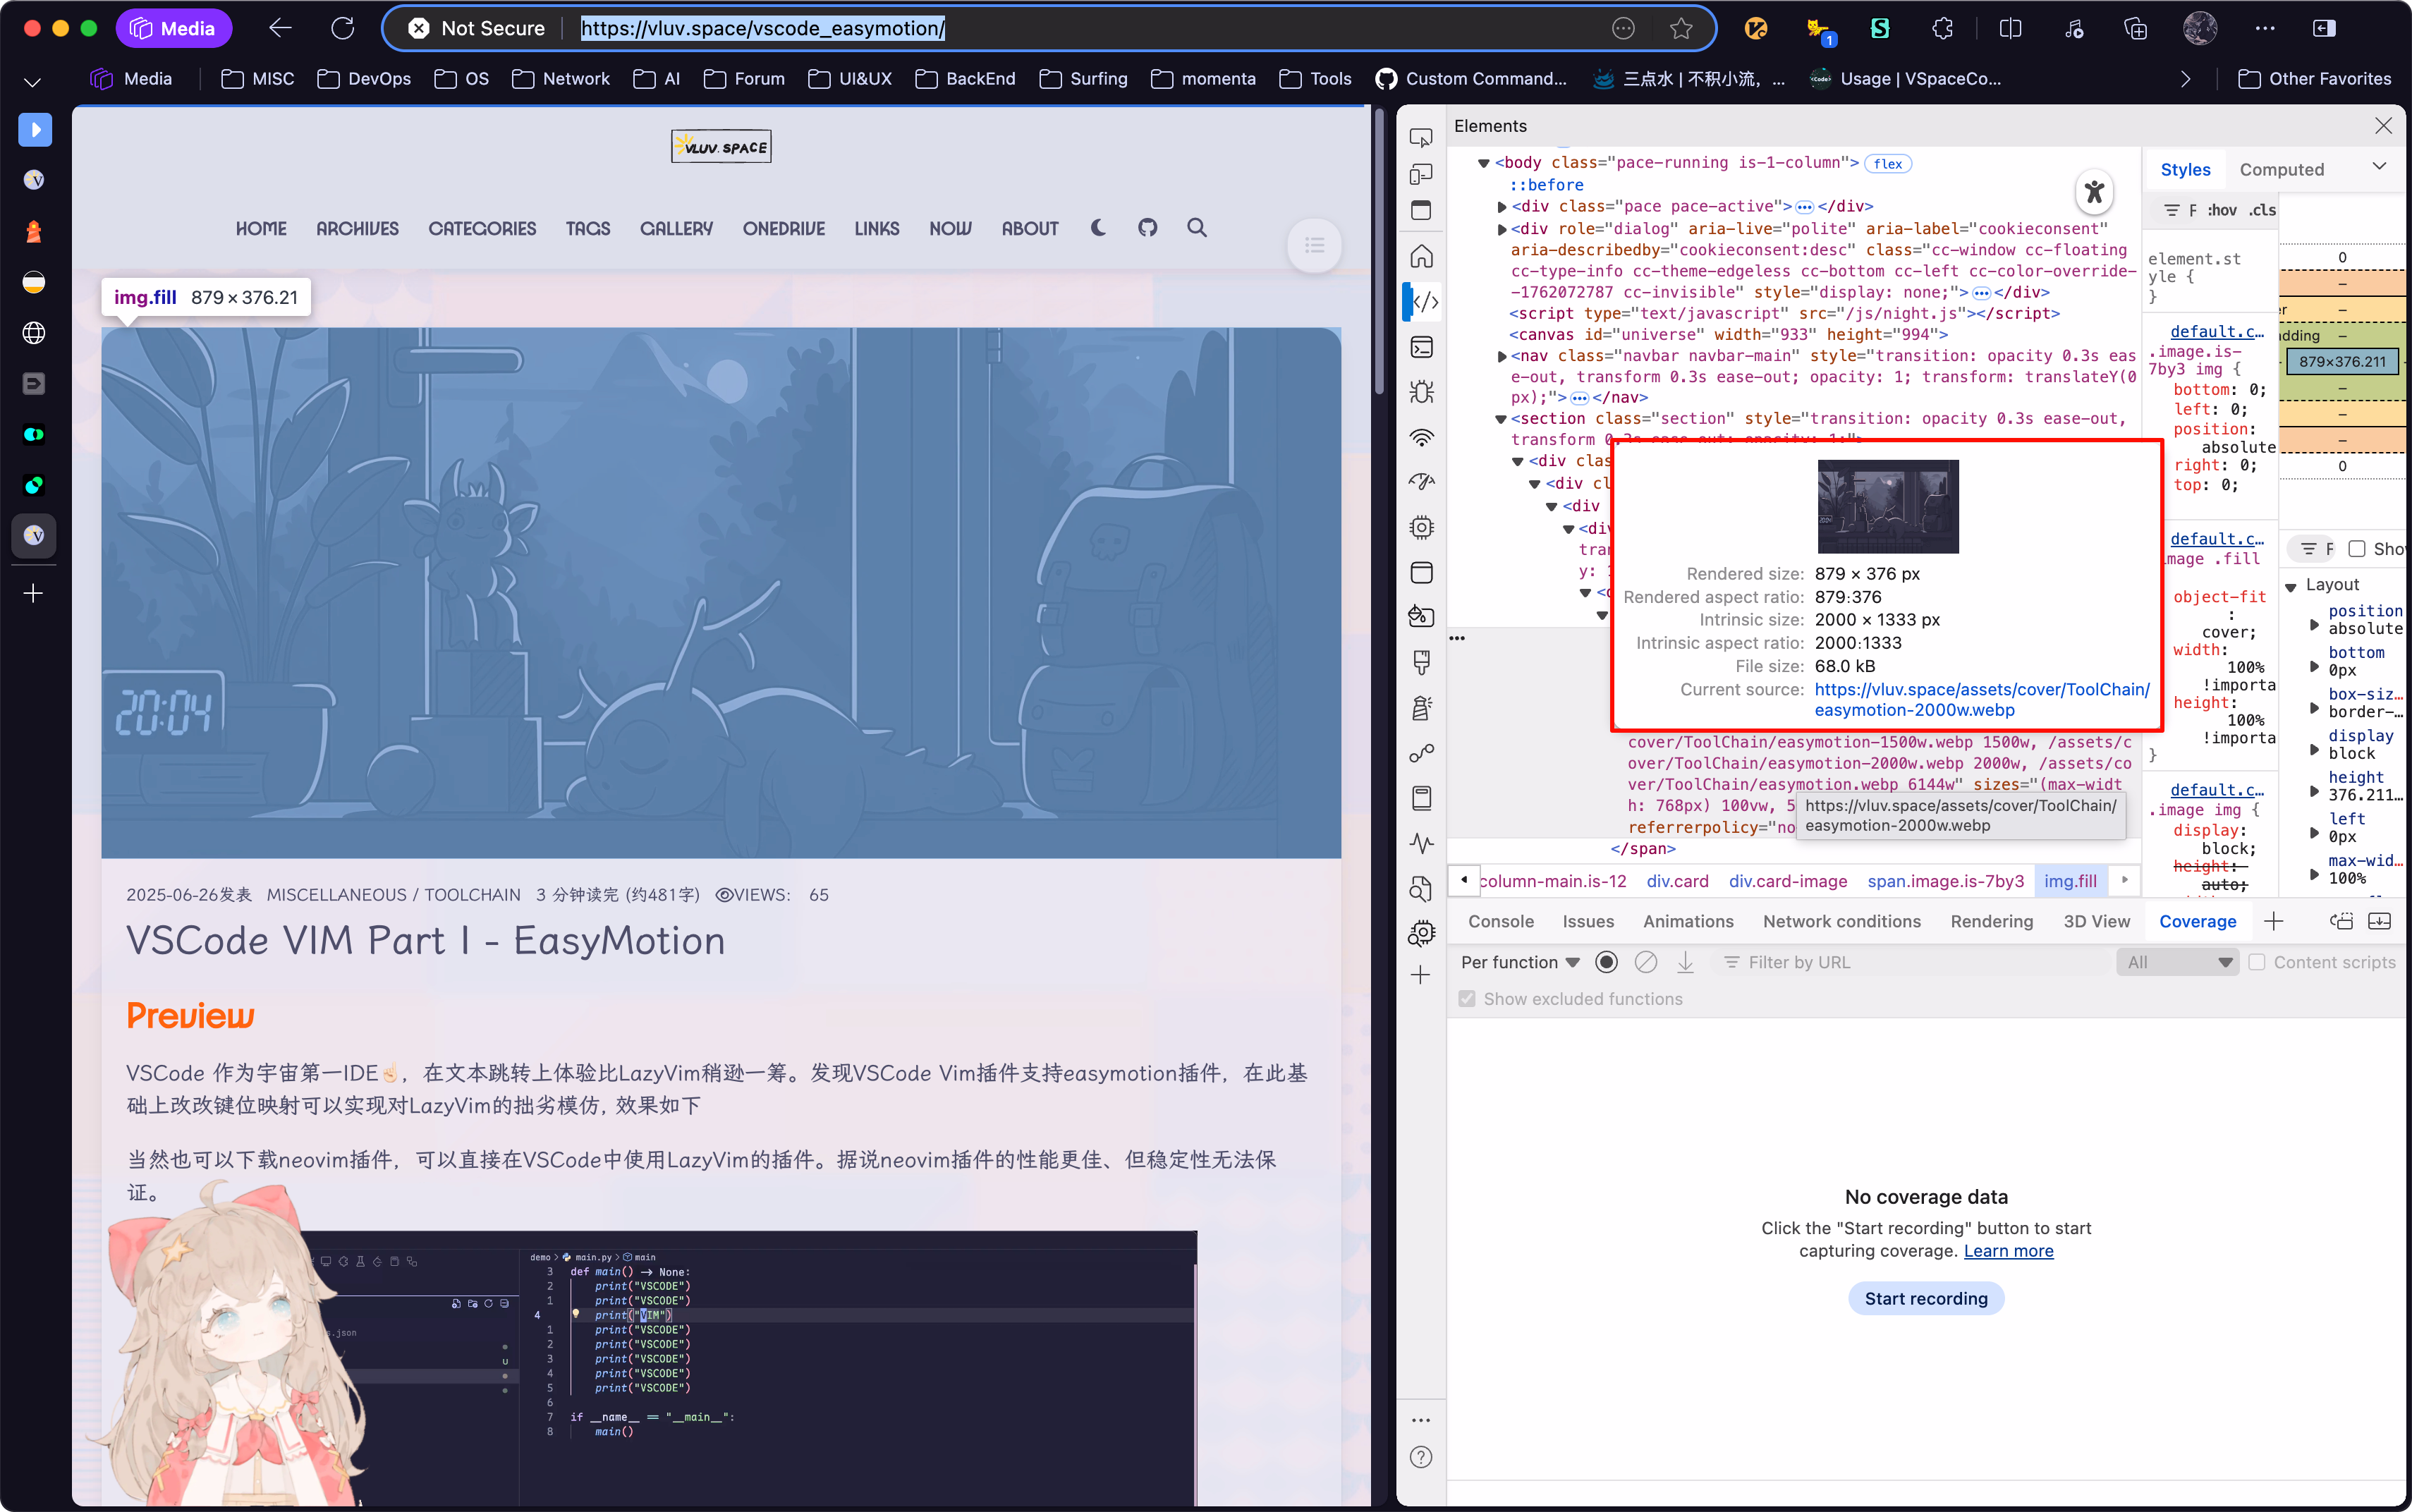Reload the page with refresh icon
Image resolution: width=2412 pixels, height=1512 pixels.
point(343,28)
